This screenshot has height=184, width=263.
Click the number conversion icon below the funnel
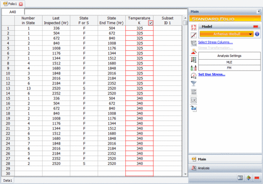[194, 92]
